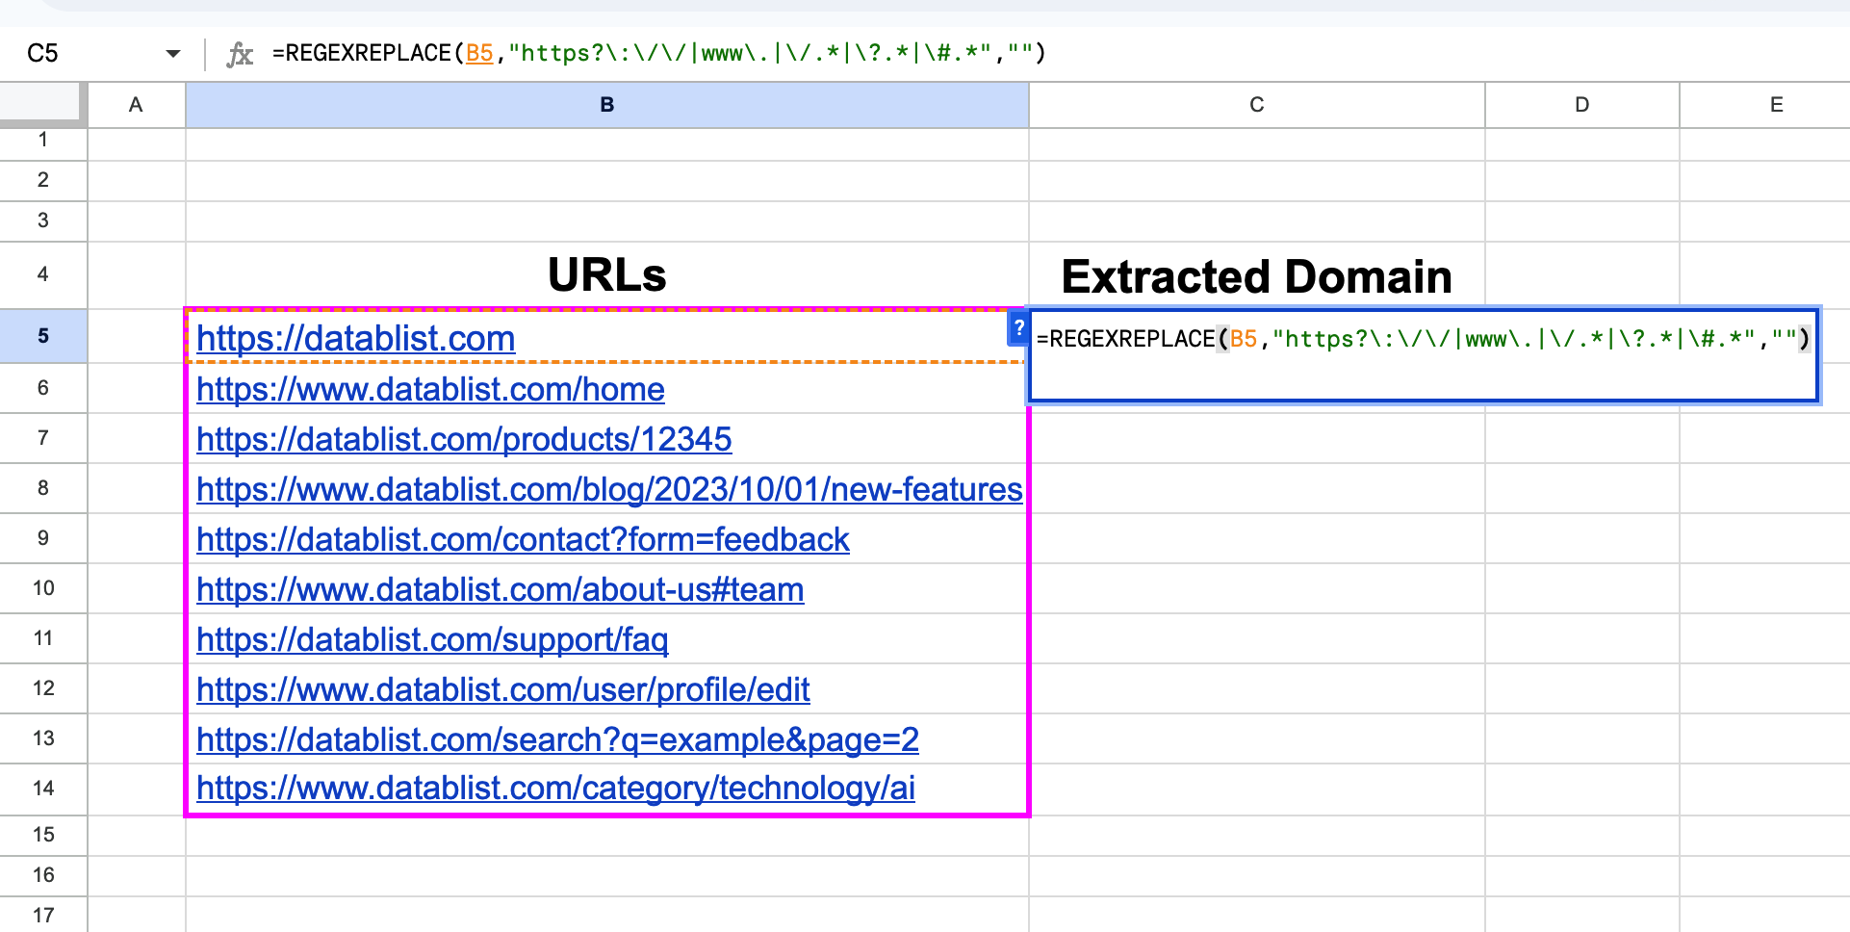The width and height of the screenshot is (1850, 932).
Task: Place cursor in the formula bar
Action: pos(770,54)
